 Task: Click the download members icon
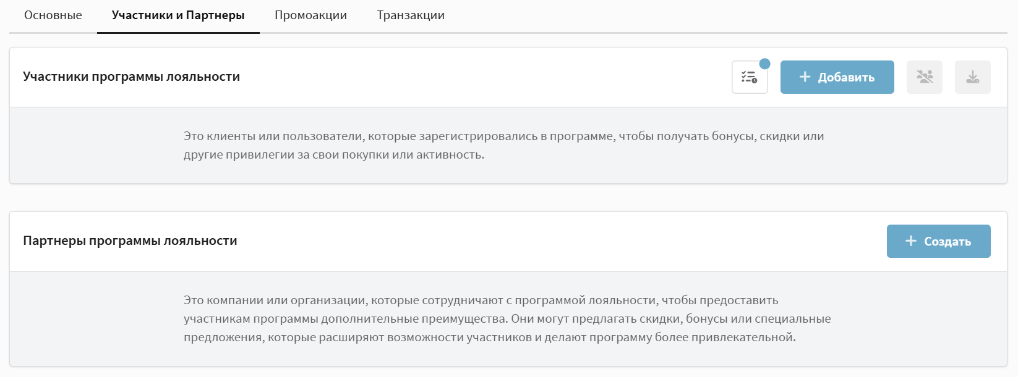coord(973,77)
